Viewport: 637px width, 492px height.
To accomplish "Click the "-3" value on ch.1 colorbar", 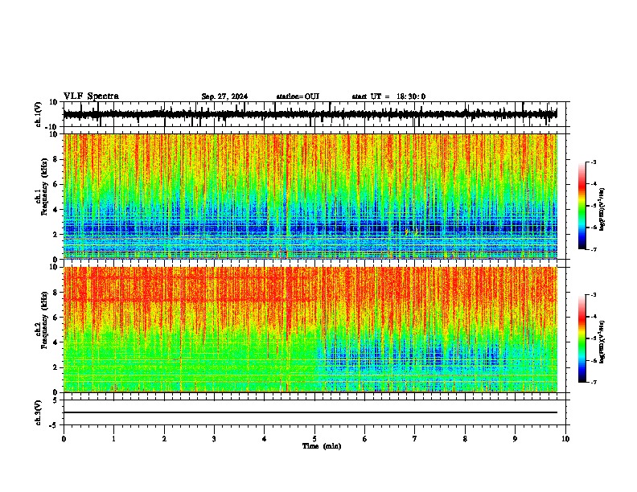I will pos(594,162).
